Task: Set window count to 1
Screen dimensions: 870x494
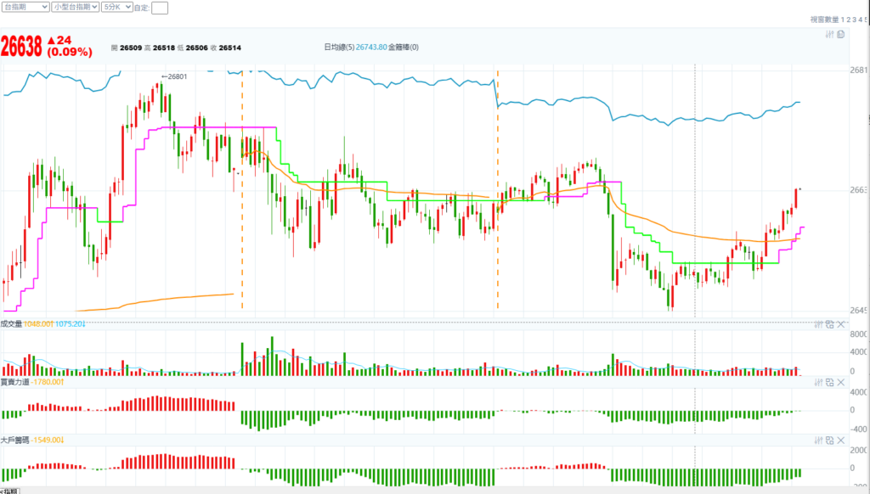Action: [841, 19]
